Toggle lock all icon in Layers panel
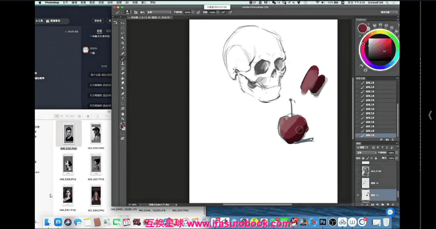The image size is (436, 229). 376,158
